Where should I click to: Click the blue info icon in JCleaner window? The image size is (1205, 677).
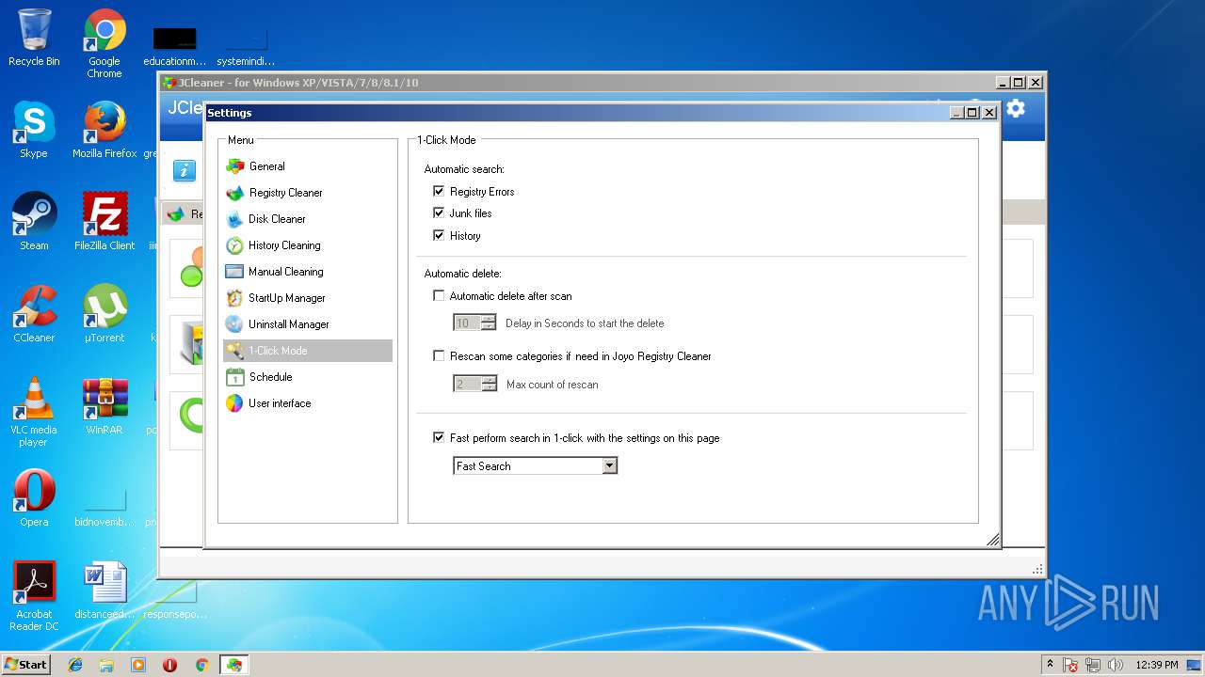[185, 170]
